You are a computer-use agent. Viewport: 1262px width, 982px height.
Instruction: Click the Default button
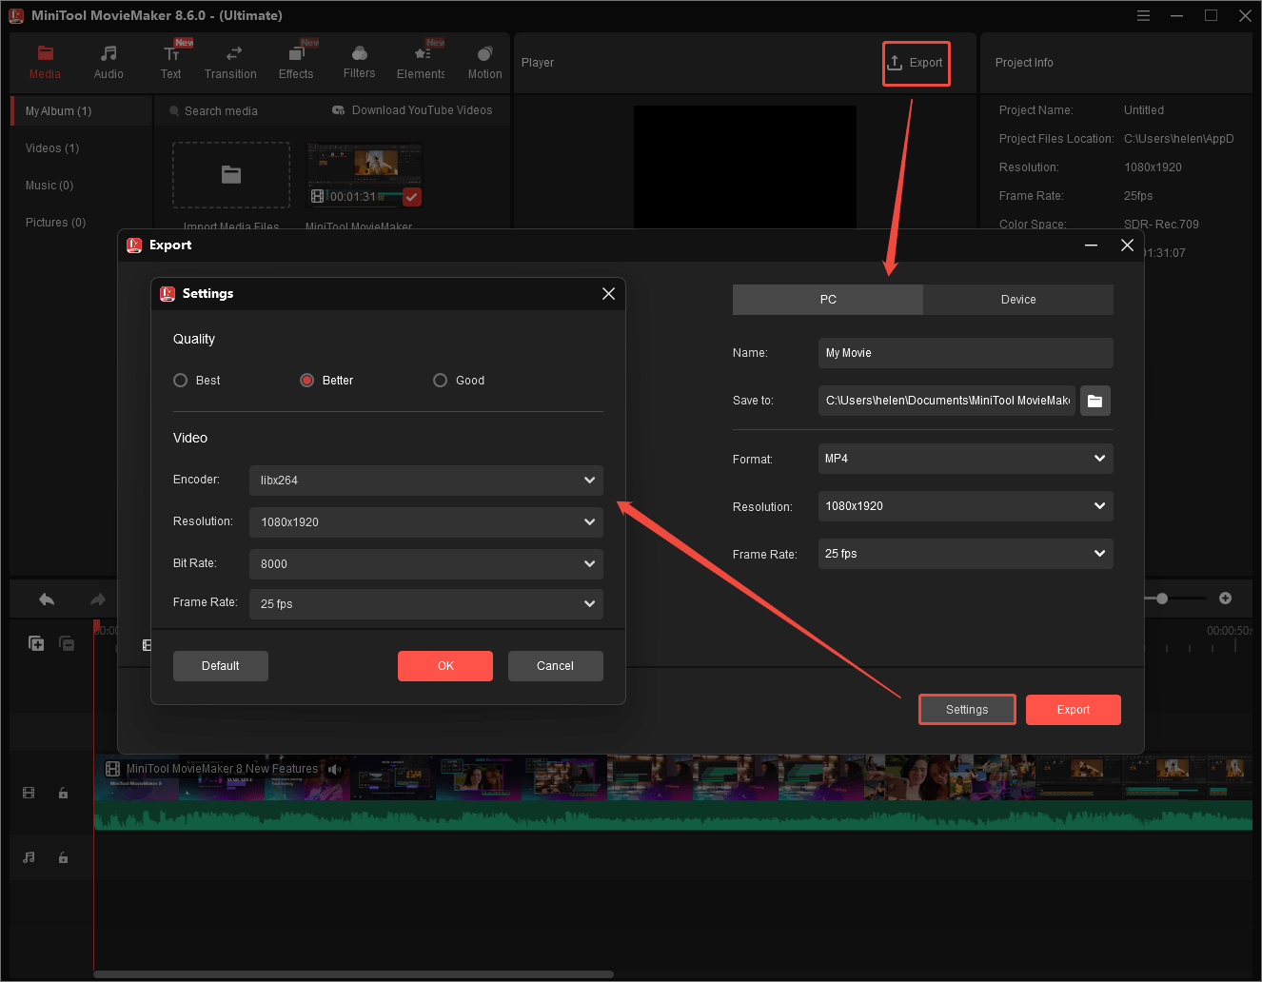click(221, 666)
